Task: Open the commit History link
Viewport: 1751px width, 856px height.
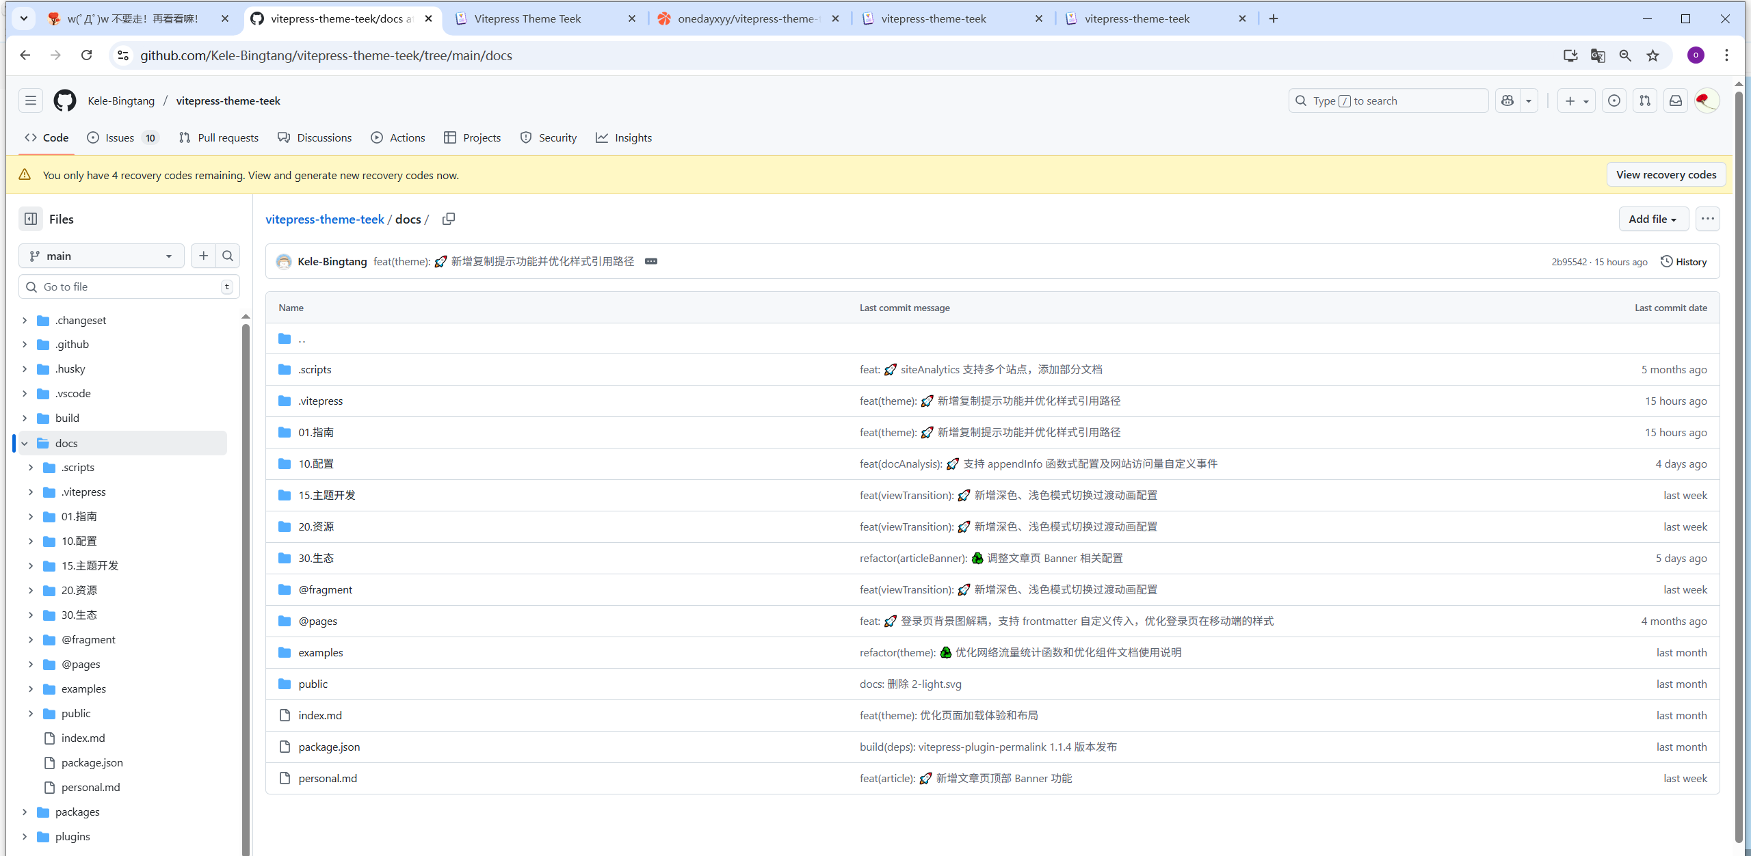Action: pos(1684,262)
